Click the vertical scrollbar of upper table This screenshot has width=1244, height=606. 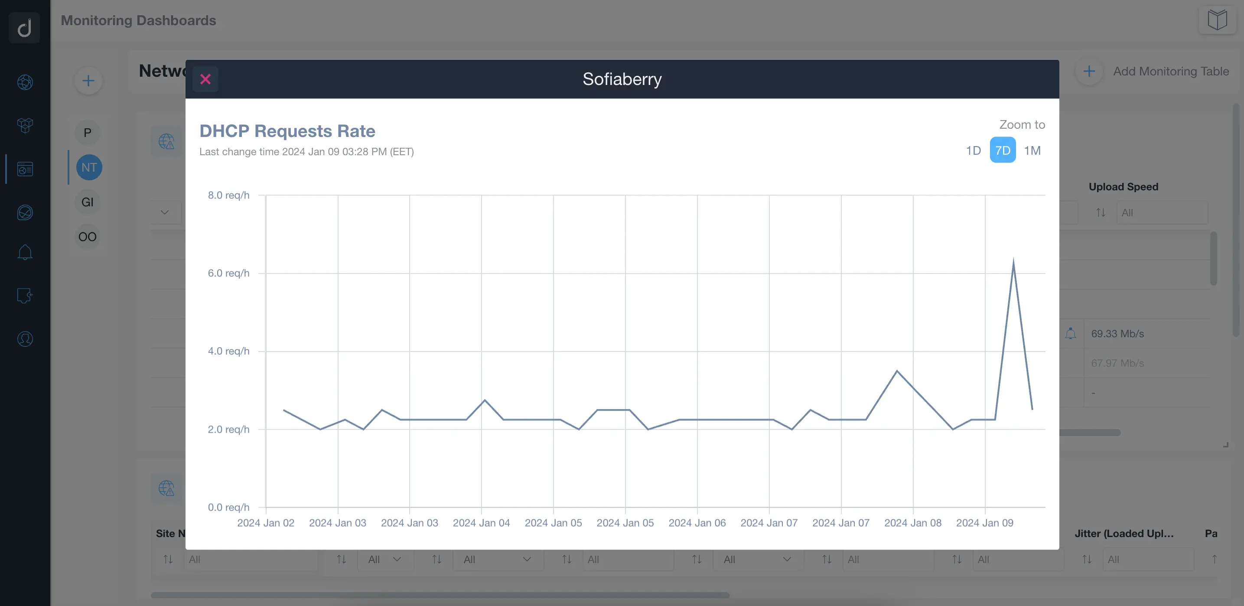tap(1214, 258)
